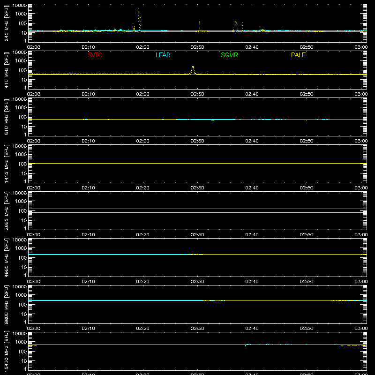The image size is (375, 375).
Task: Click 02:40 tick label below 245 MHz plot
Action: (x=252, y=47)
